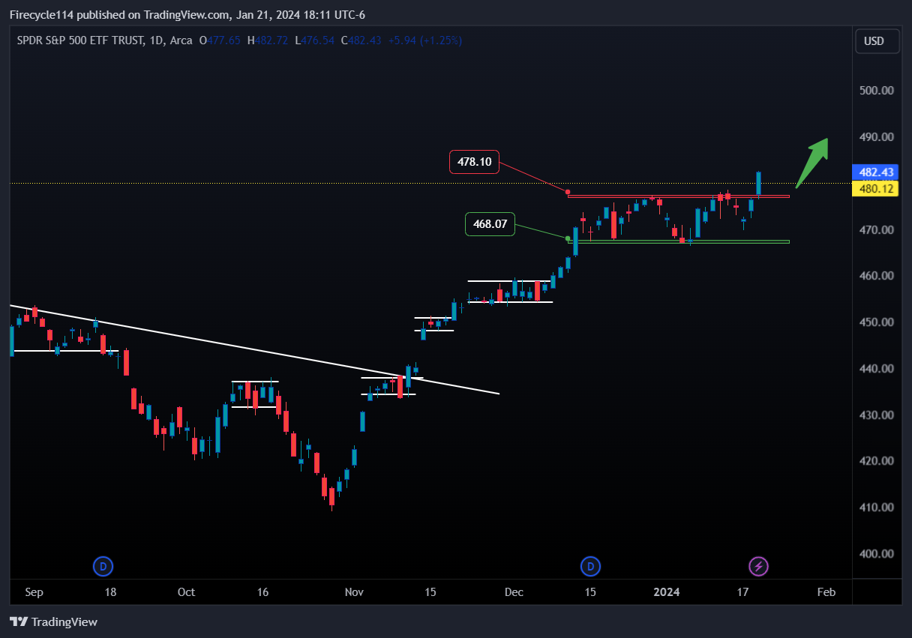Click the 420.00 price axis label
This screenshot has height=638, width=912.
pyautogui.click(x=877, y=460)
